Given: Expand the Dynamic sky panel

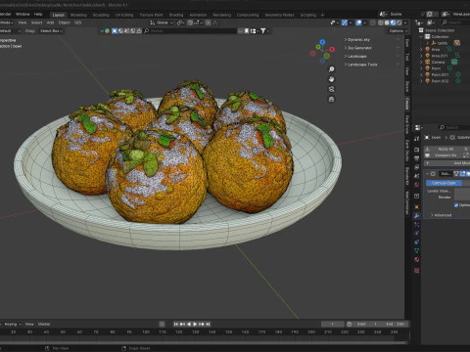Looking at the screenshot, I should [x=357, y=40].
